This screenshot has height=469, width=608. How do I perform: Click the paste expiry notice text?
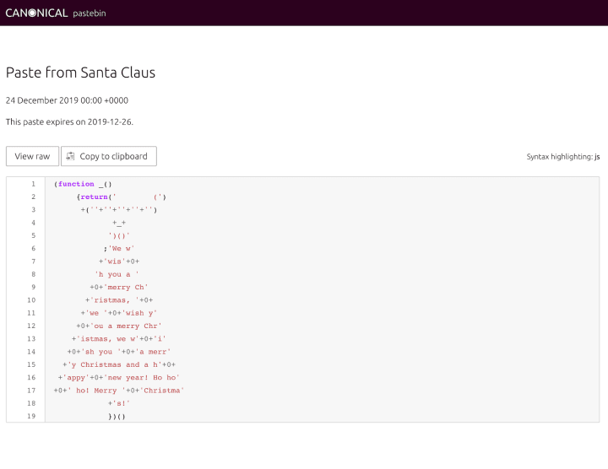(x=69, y=121)
